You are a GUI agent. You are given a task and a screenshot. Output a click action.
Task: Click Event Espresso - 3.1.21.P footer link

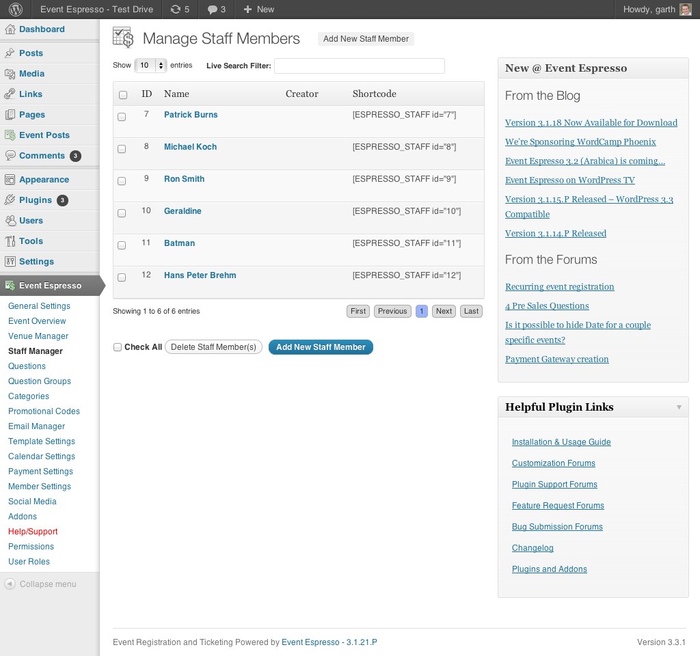tap(329, 642)
